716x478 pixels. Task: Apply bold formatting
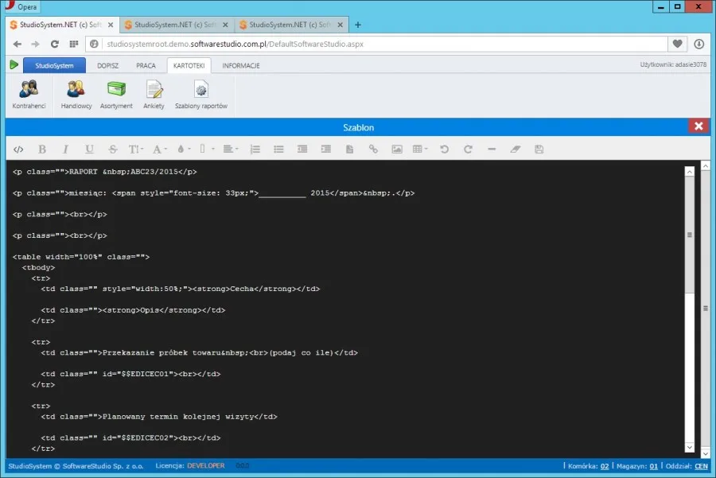(42, 150)
